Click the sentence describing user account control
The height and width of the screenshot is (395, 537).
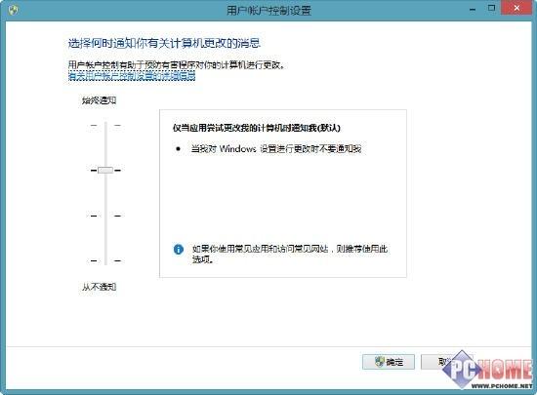click(x=177, y=64)
